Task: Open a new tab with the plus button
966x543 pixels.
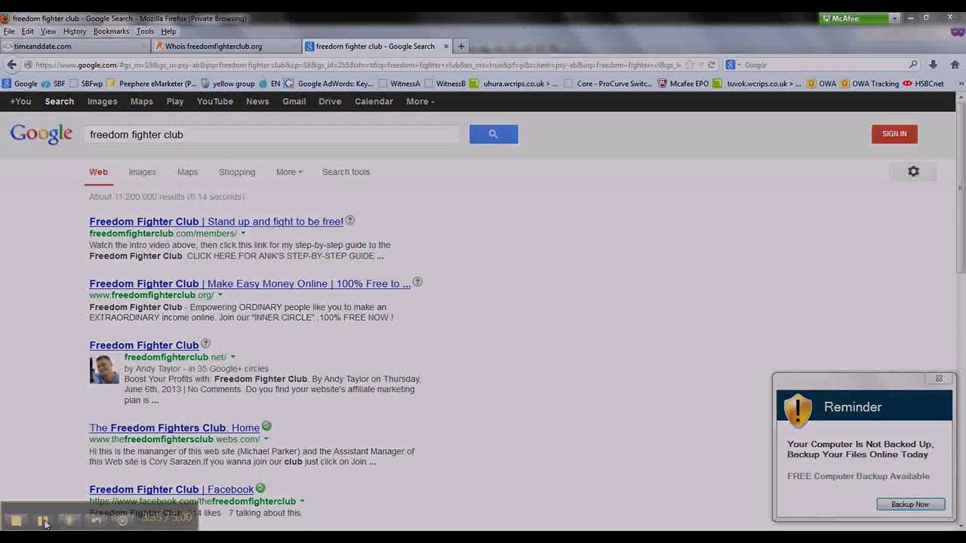Action: (461, 46)
